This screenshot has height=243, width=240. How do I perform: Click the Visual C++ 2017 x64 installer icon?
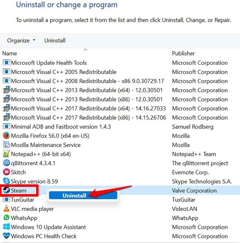pyautogui.click(x=6, y=108)
